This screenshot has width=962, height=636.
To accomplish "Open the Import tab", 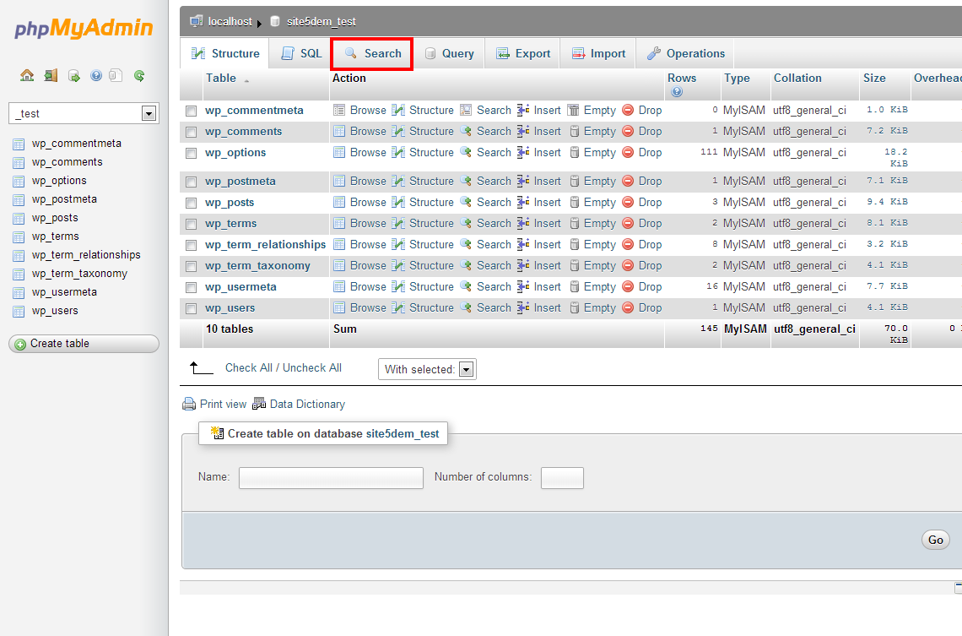I will click(598, 53).
